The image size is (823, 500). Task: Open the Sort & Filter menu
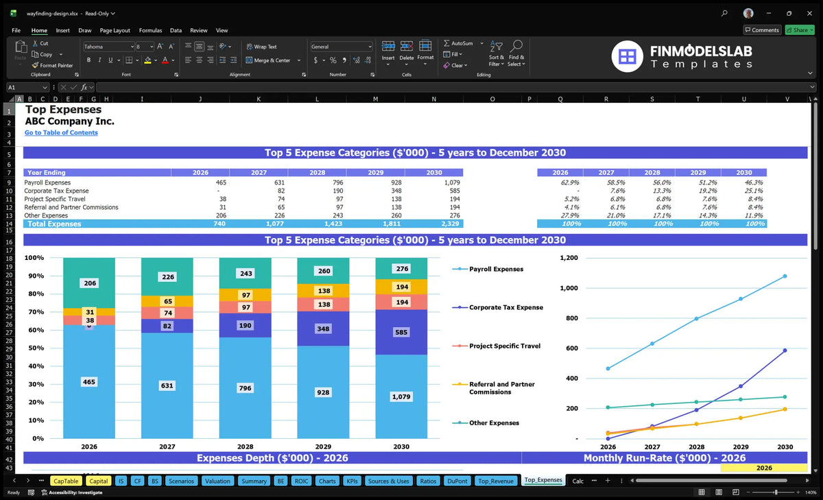pyautogui.click(x=496, y=53)
